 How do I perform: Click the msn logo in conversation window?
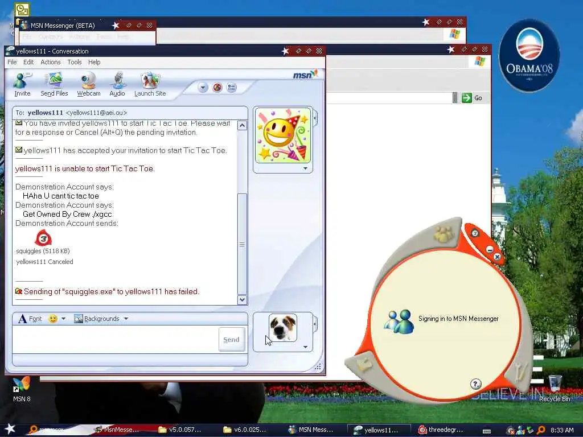coord(305,75)
